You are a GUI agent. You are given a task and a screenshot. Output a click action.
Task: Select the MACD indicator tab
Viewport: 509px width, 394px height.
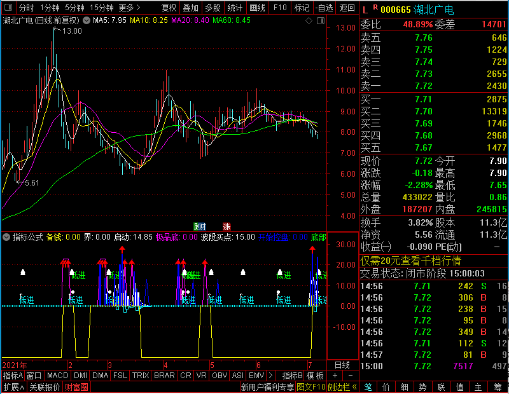[57, 376]
